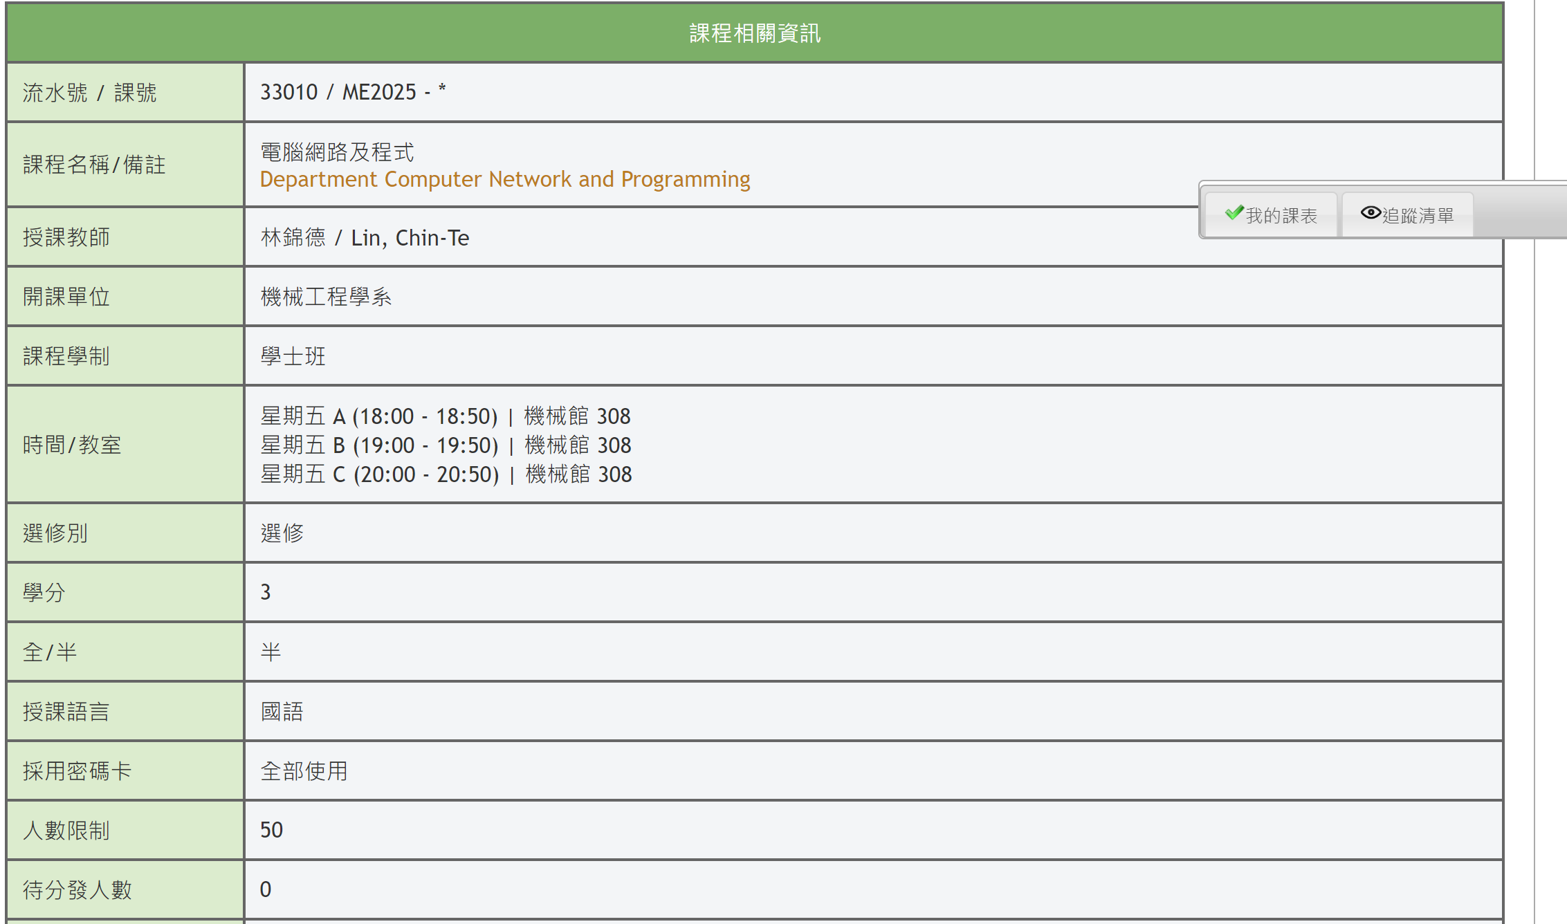Click the eye icon on 追蹤清單
The height and width of the screenshot is (924, 1567).
[x=1370, y=213]
